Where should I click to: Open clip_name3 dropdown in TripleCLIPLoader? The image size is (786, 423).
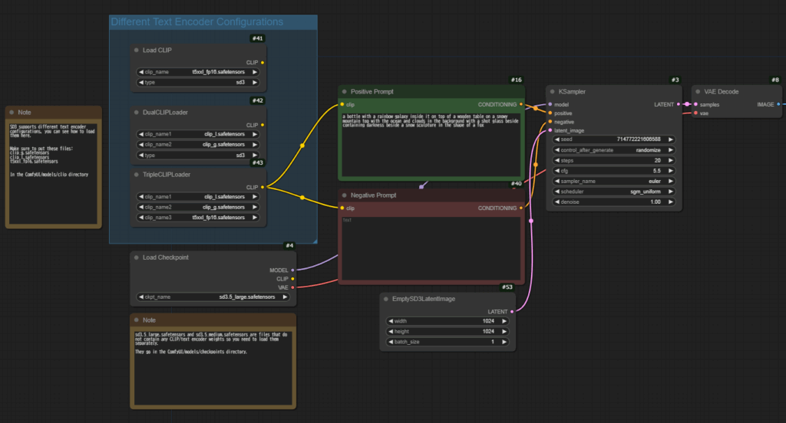(198, 218)
